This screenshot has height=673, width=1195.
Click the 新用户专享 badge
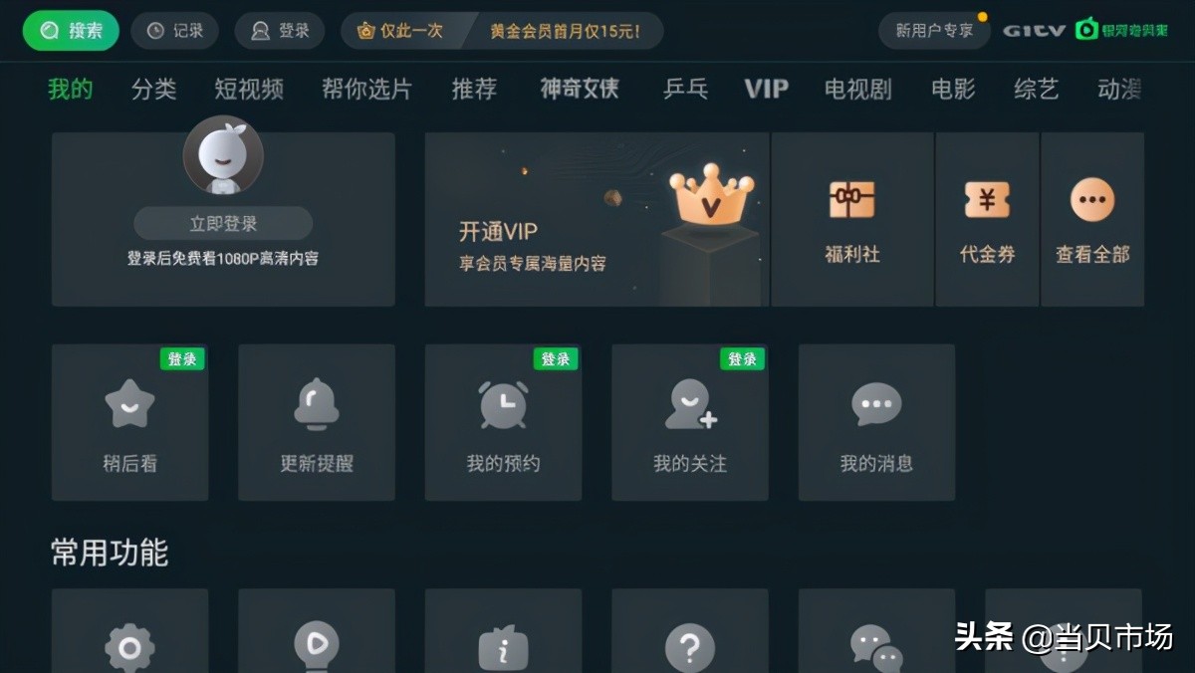pos(934,31)
